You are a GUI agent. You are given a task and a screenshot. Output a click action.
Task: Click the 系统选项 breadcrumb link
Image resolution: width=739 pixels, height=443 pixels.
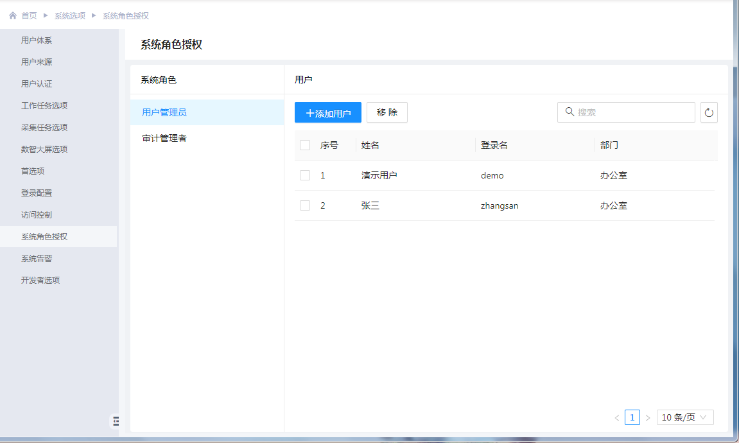tap(70, 15)
